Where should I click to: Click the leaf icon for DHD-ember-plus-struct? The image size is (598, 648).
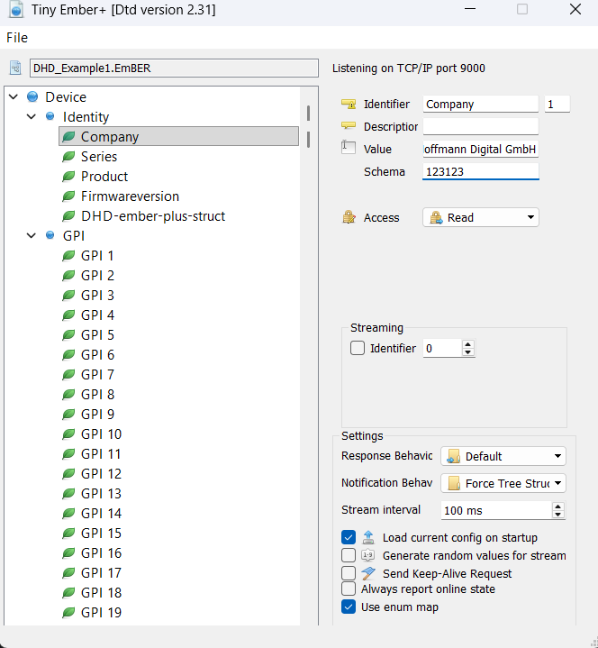coord(68,216)
